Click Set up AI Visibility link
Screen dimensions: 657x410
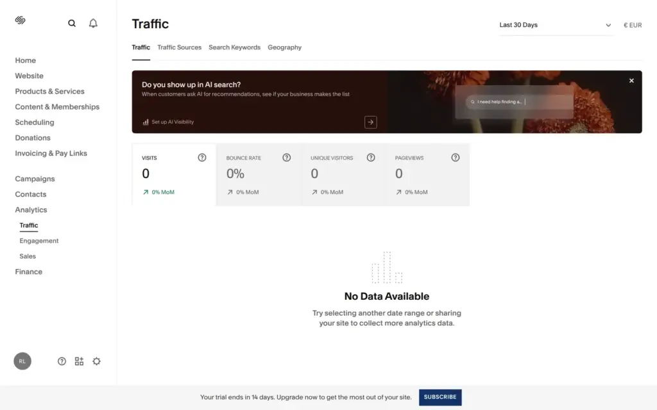tap(173, 122)
